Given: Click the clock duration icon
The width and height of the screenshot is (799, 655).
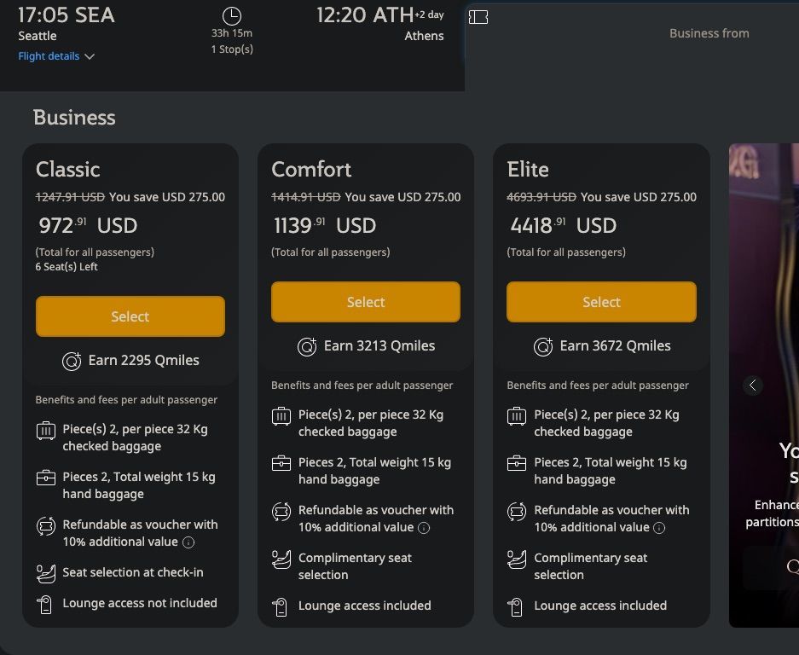Looking at the screenshot, I should point(231,15).
